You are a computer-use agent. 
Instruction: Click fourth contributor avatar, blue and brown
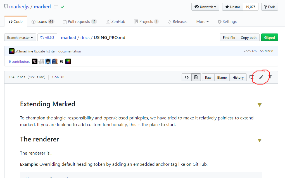(x=55, y=61)
